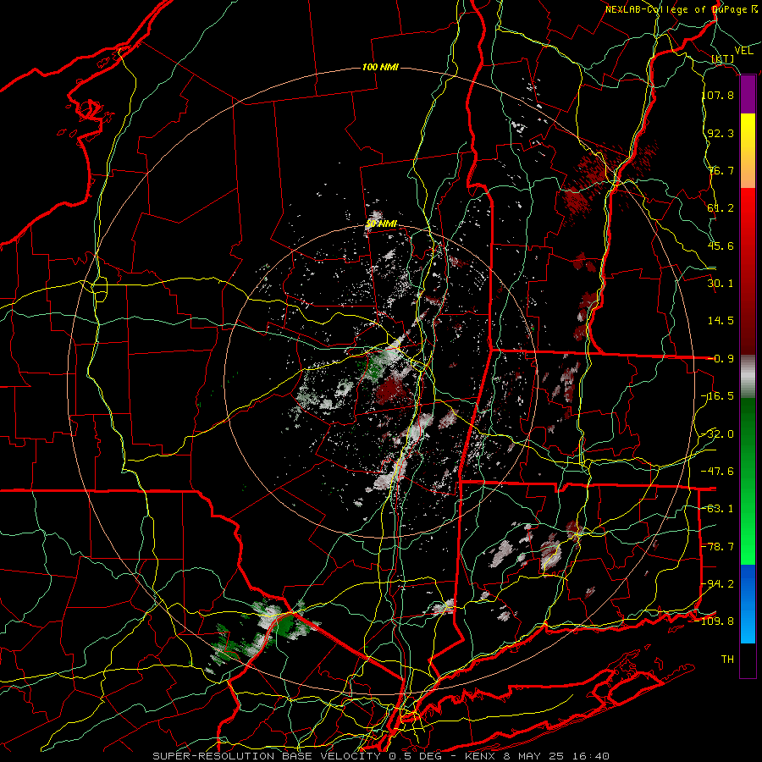This screenshot has height=762, width=762.
Task: Select the 61.2 scale value
Action: click(x=721, y=208)
